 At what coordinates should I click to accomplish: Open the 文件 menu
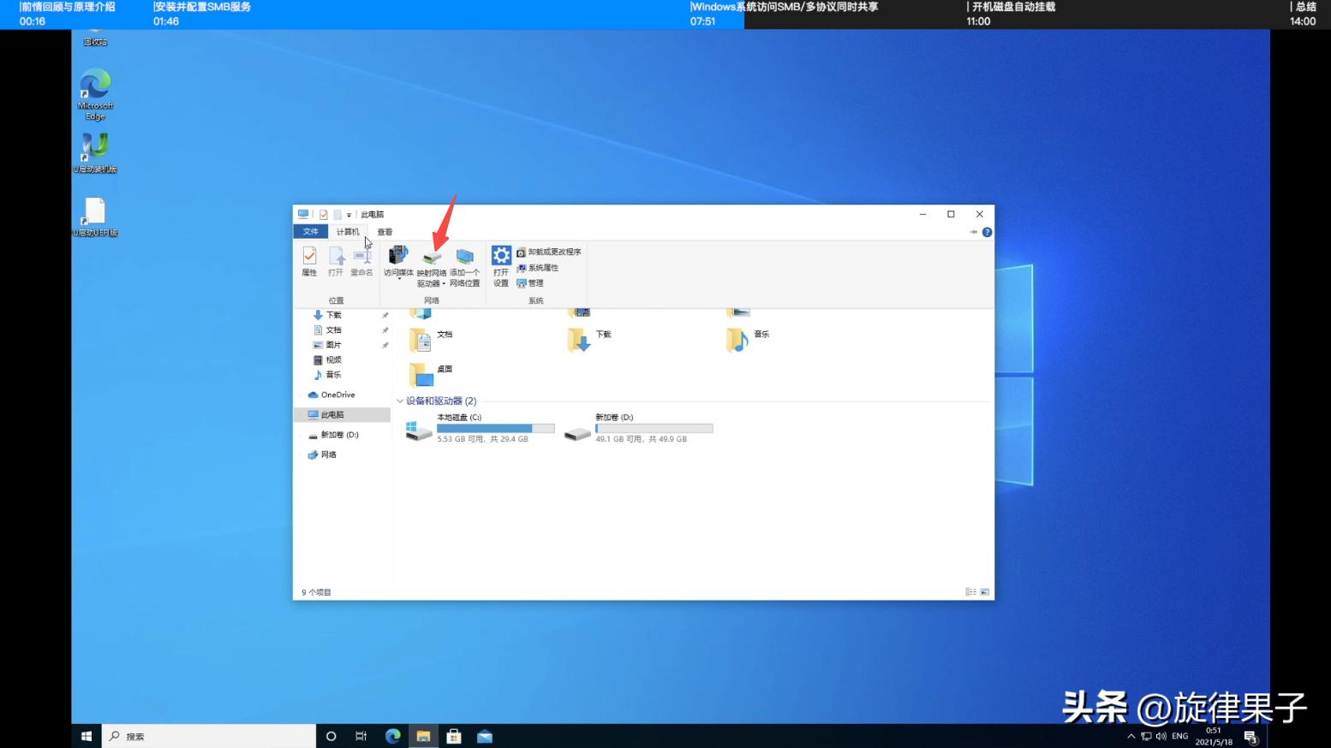pos(311,231)
